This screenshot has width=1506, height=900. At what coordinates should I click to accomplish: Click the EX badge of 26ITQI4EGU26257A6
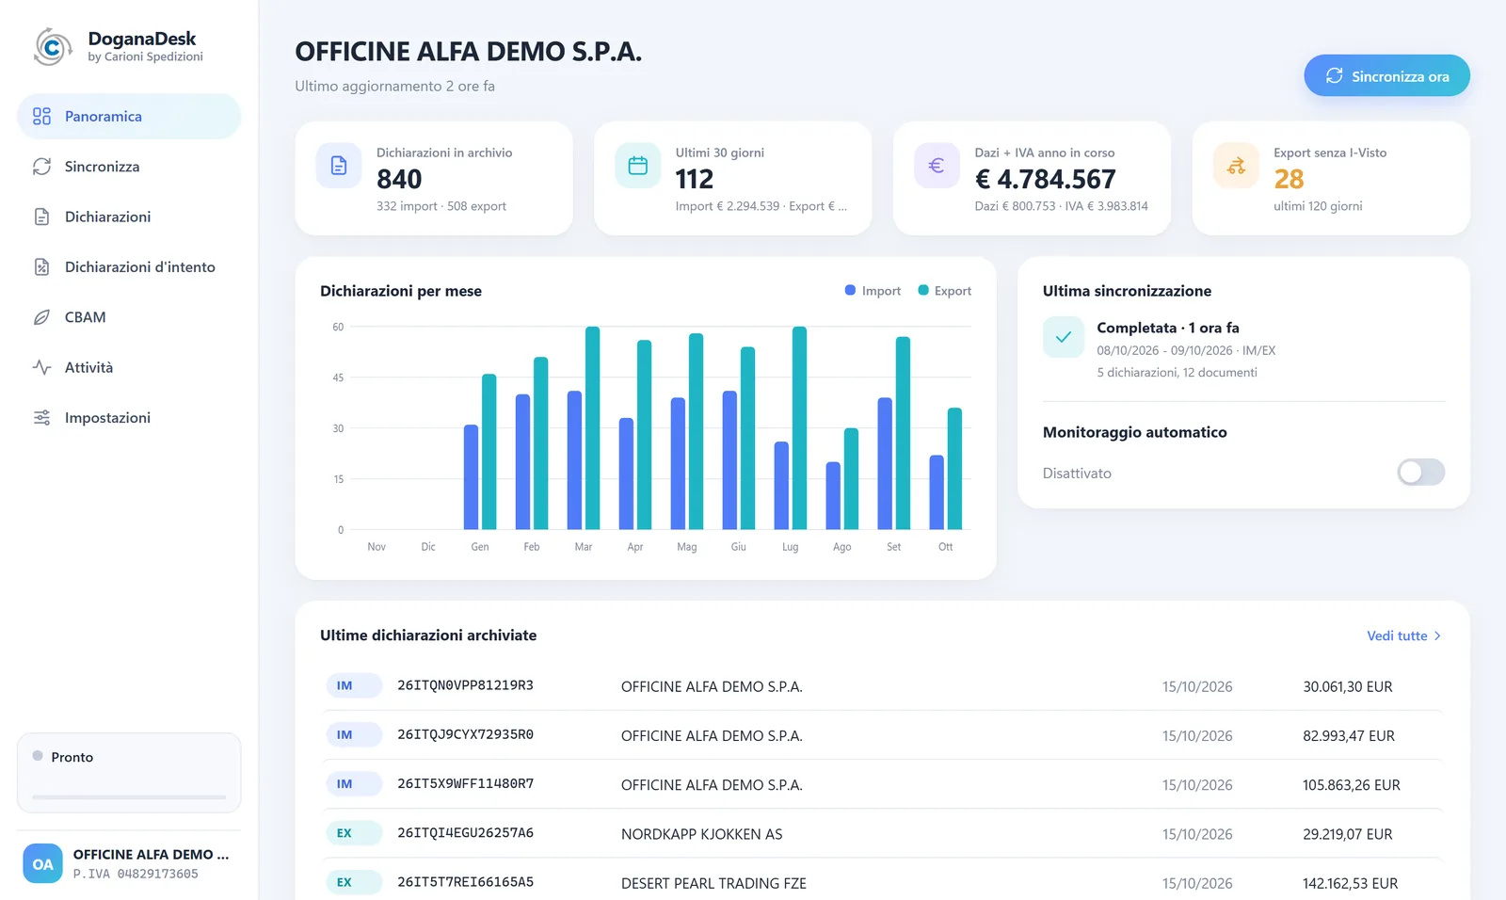click(x=354, y=833)
